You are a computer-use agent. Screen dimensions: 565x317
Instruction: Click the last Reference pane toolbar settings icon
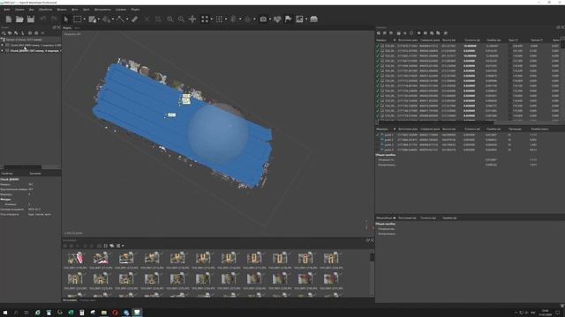tap(445, 33)
